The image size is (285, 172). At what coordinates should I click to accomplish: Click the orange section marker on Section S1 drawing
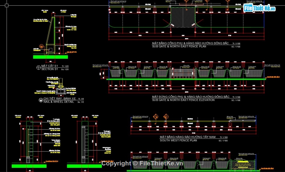click(x=41, y=46)
